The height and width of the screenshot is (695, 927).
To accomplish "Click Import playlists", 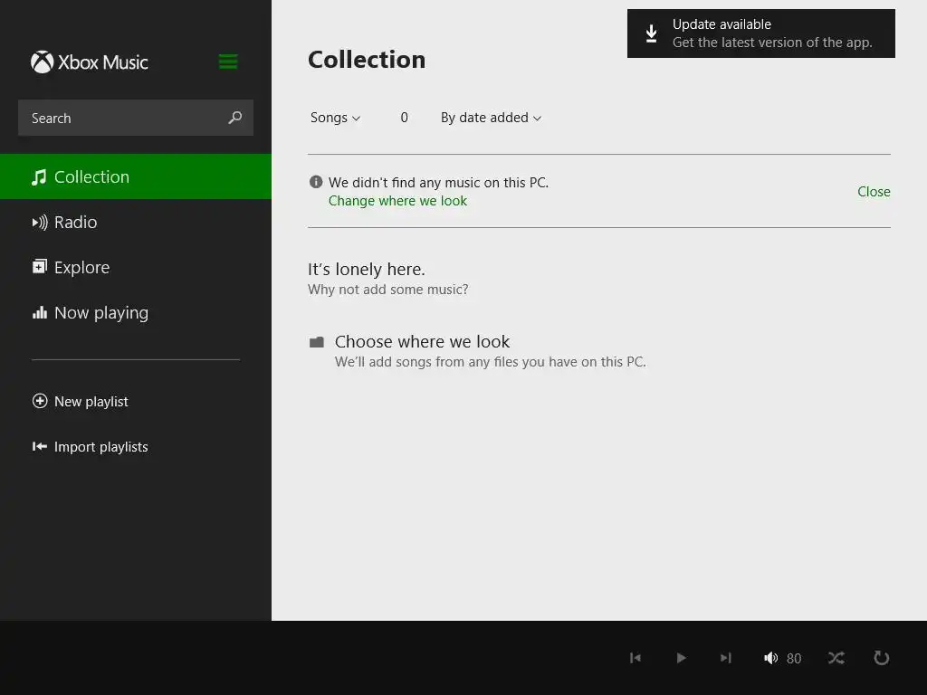I will pos(90,447).
